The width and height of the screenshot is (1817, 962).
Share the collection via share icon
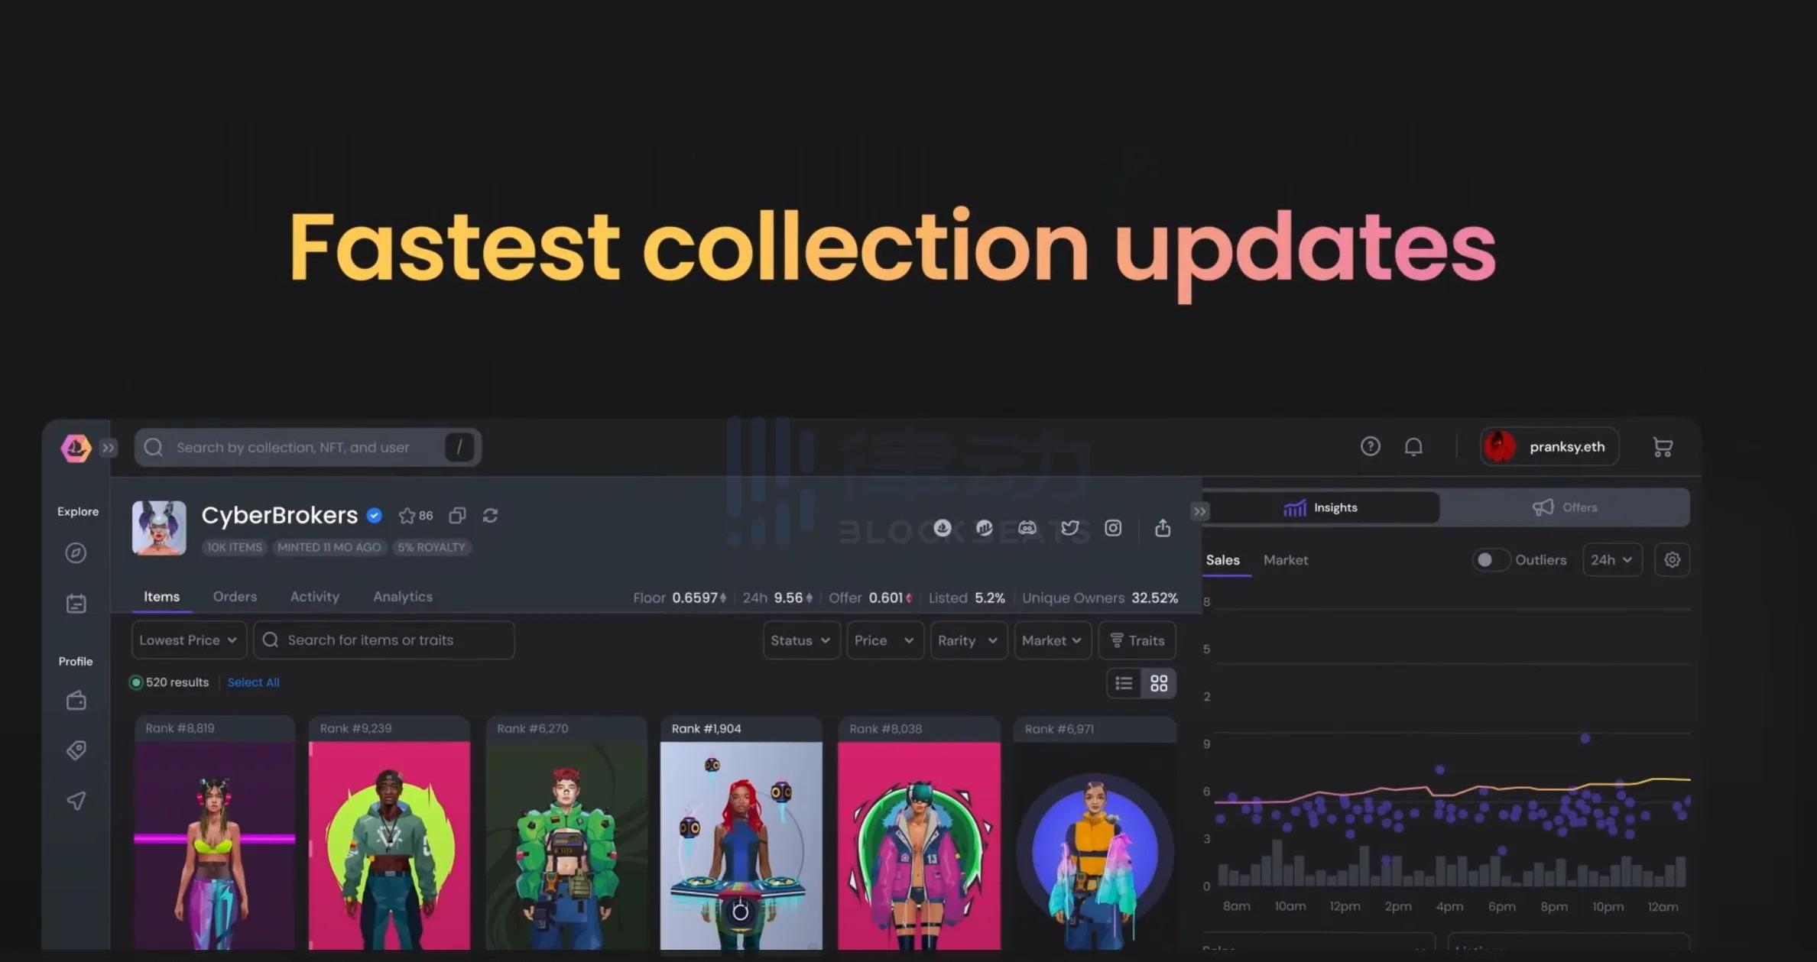pos(1163,528)
